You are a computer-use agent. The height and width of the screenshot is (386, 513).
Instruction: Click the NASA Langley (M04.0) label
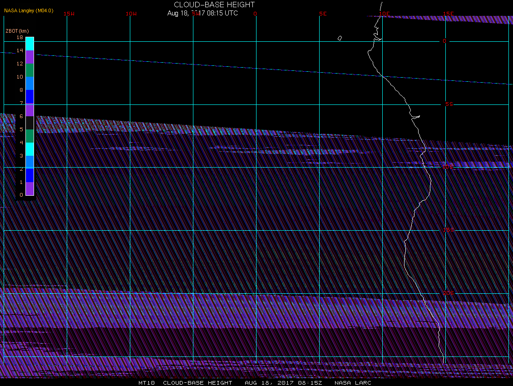pos(29,10)
